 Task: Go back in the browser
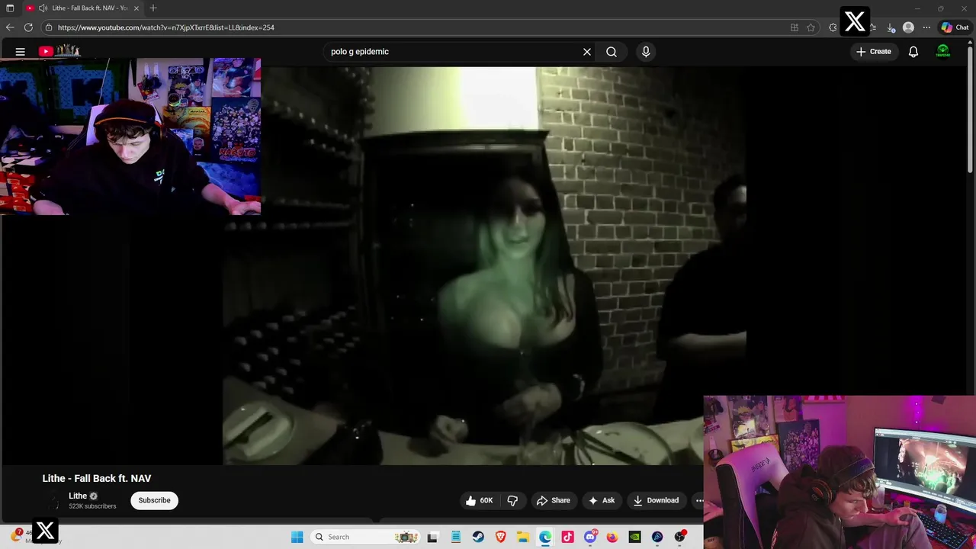pos(10,27)
